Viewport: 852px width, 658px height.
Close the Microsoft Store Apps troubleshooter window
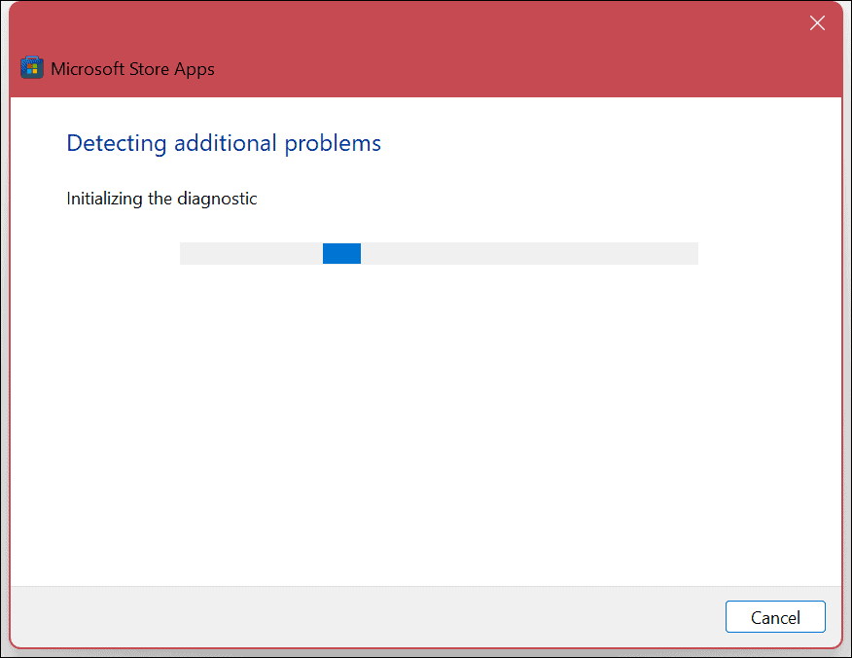point(817,22)
